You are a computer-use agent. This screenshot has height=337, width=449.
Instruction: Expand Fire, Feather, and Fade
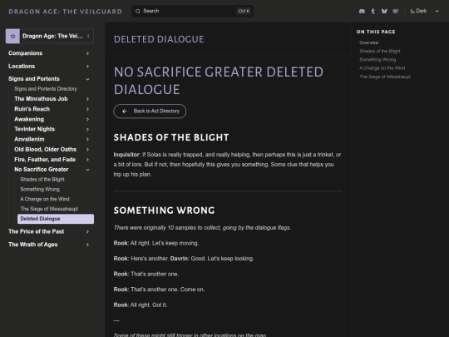[x=87, y=160]
